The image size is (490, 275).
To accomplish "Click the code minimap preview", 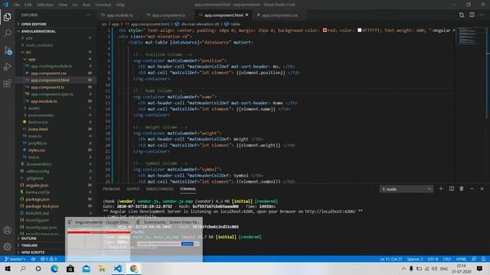I will click(x=469, y=37).
